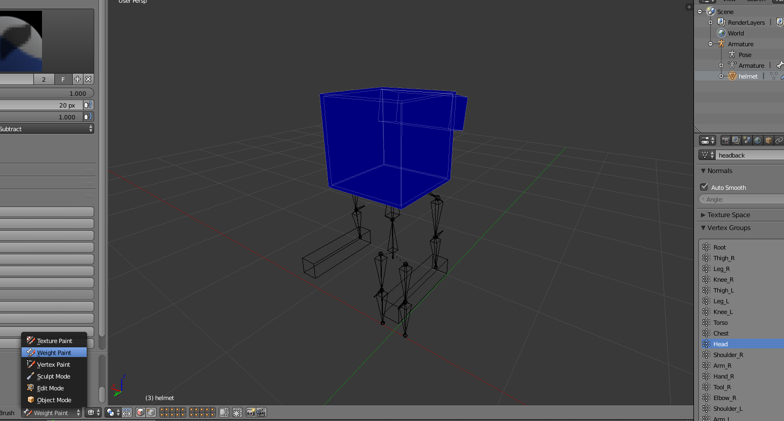Image resolution: width=784 pixels, height=421 pixels.
Task: Click the Armature data icon in outliner
Action: point(732,65)
